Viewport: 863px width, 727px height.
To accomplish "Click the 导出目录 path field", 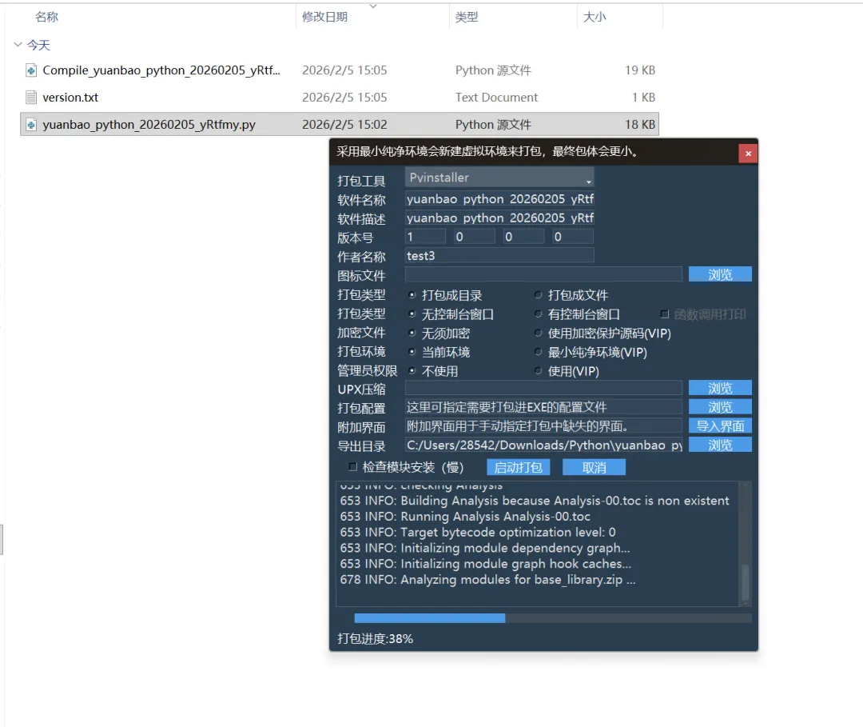I will [x=543, y=445].
